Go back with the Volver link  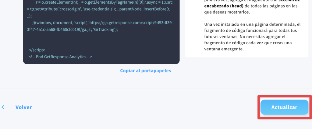coord(24,107)
